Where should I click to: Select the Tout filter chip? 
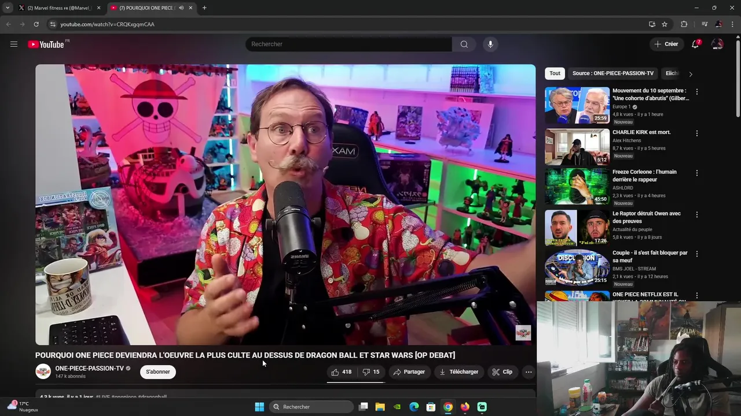coord(555,73)
